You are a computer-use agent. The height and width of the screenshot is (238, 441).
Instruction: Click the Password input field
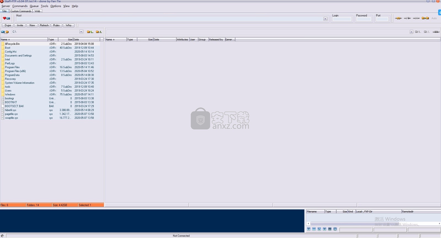click(x=364, y=19)
